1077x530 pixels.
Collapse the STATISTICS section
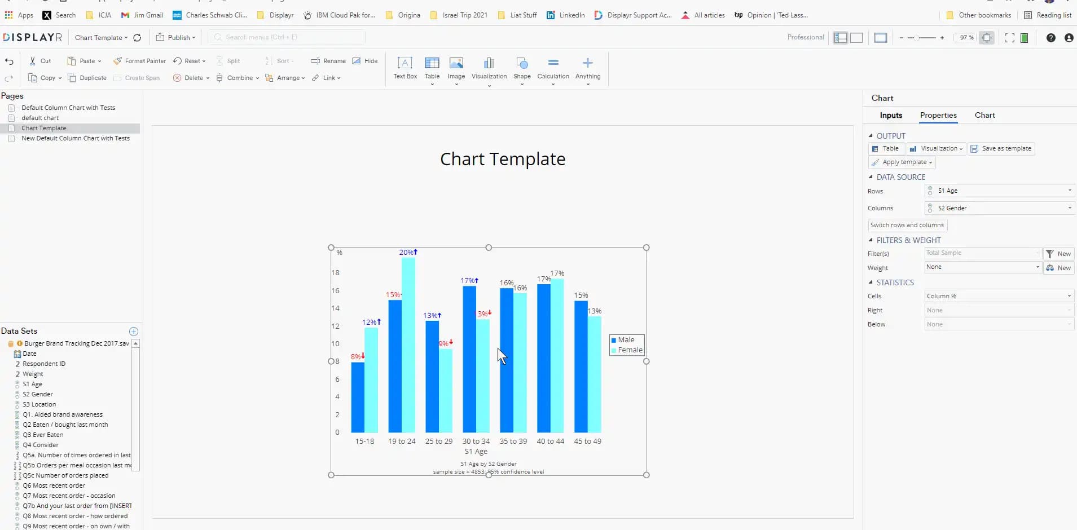pyautogui.click(x=871, y=282)
